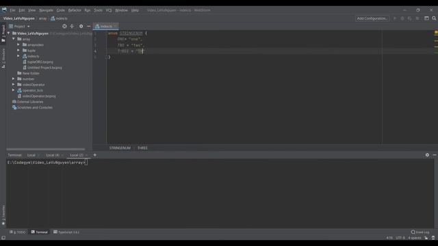Open the Code menu
The width and height of the screenshot is (438, 246).
click(61, 10)
